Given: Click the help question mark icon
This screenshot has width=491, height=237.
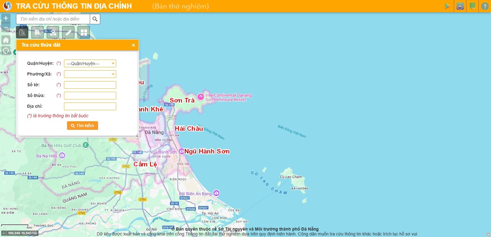Looking at the screenshot, I should tap(485, 6).
